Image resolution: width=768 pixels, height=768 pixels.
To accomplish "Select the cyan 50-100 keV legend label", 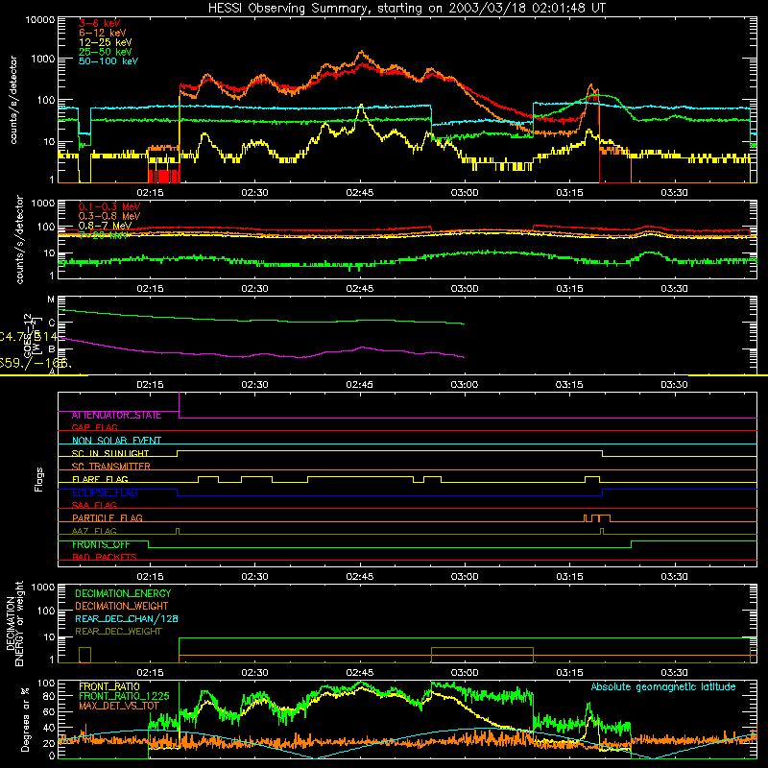I will [x=108, y=61].
